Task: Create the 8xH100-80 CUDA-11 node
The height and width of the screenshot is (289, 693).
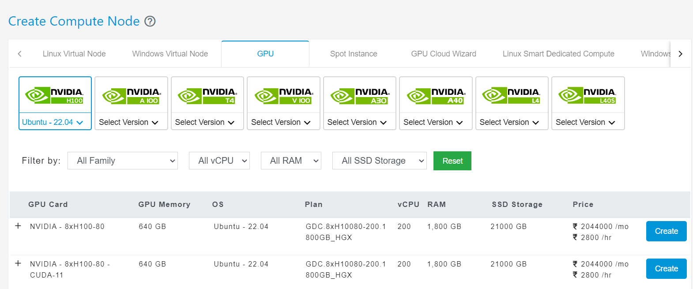Action: coord(666,269)
